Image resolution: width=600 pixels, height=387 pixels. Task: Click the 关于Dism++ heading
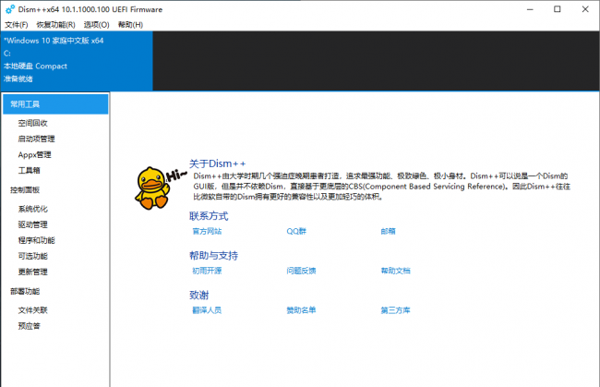(217, 163)
